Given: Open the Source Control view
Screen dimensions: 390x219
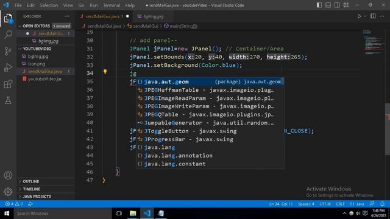Looking at the screenshot, I should point(8,51).
